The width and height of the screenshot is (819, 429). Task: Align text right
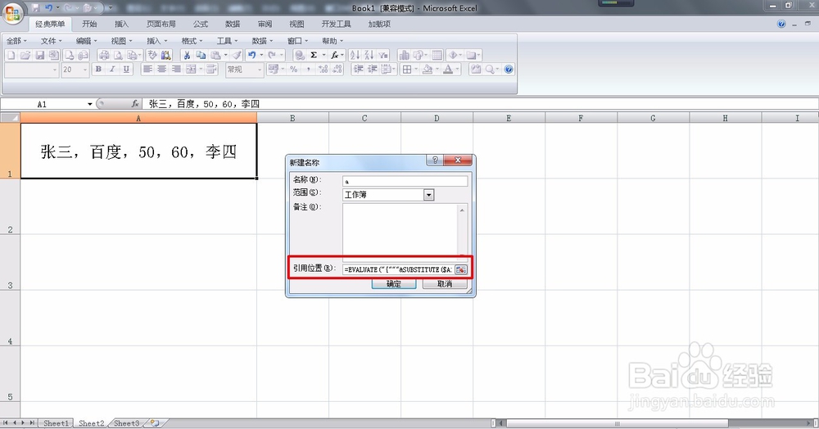tap(176, 70)
